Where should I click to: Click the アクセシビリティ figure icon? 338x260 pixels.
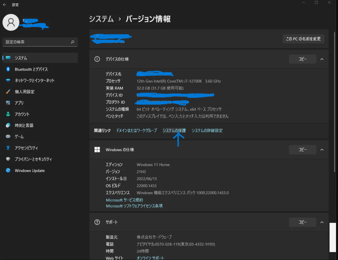(x=8, y=148)
